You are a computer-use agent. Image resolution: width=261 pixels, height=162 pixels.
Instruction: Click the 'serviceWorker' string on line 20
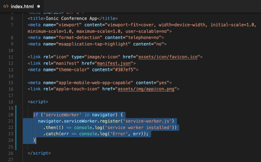point(62,115)
